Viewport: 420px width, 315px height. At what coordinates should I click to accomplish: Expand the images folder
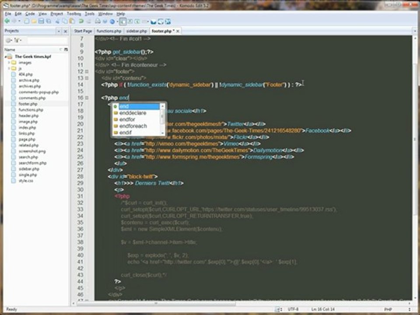[x=9, y=63]
